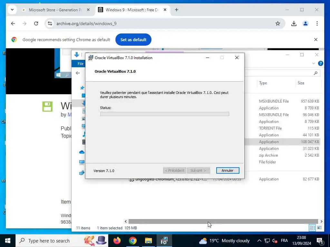330x247 pixels.
Task: Open Firefox from the taskbar
Action: point(117,241)
